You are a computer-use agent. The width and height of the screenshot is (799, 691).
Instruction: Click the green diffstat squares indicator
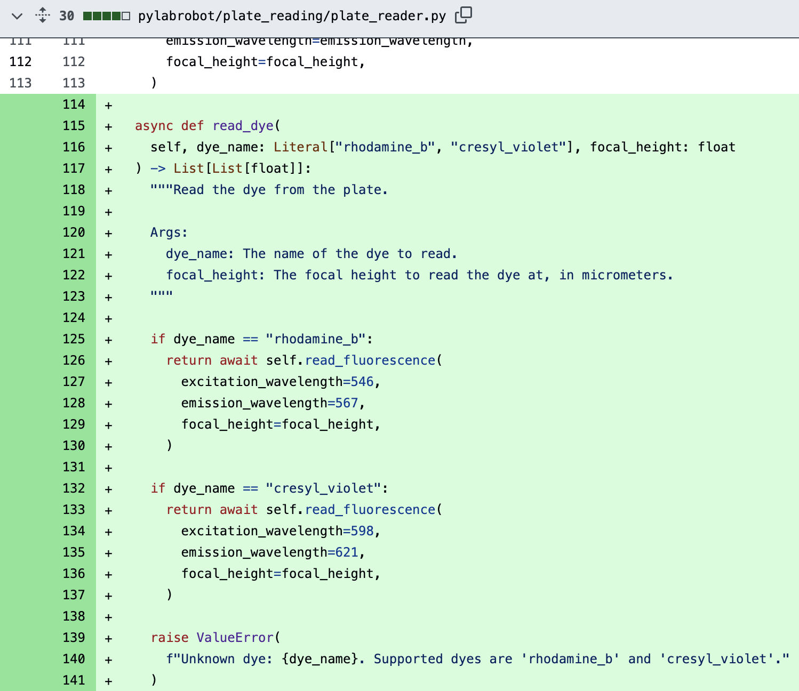click(x=107, y=16)
